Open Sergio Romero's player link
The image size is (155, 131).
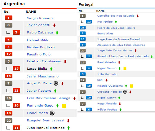point(40,18)
